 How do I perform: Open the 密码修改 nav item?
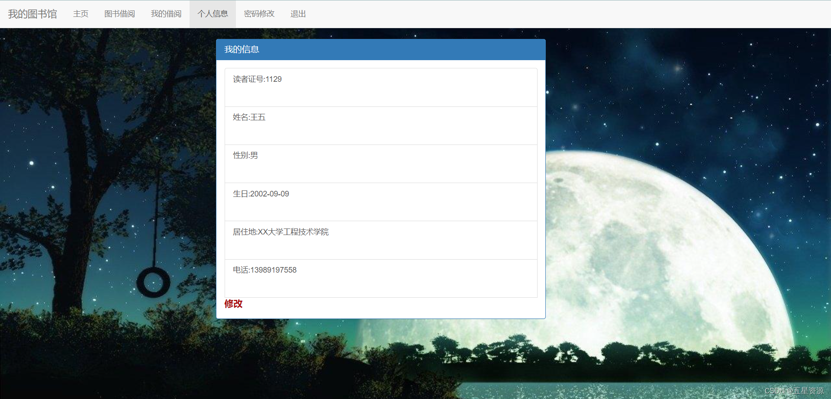pyautogui.click(x=259, y=14)
